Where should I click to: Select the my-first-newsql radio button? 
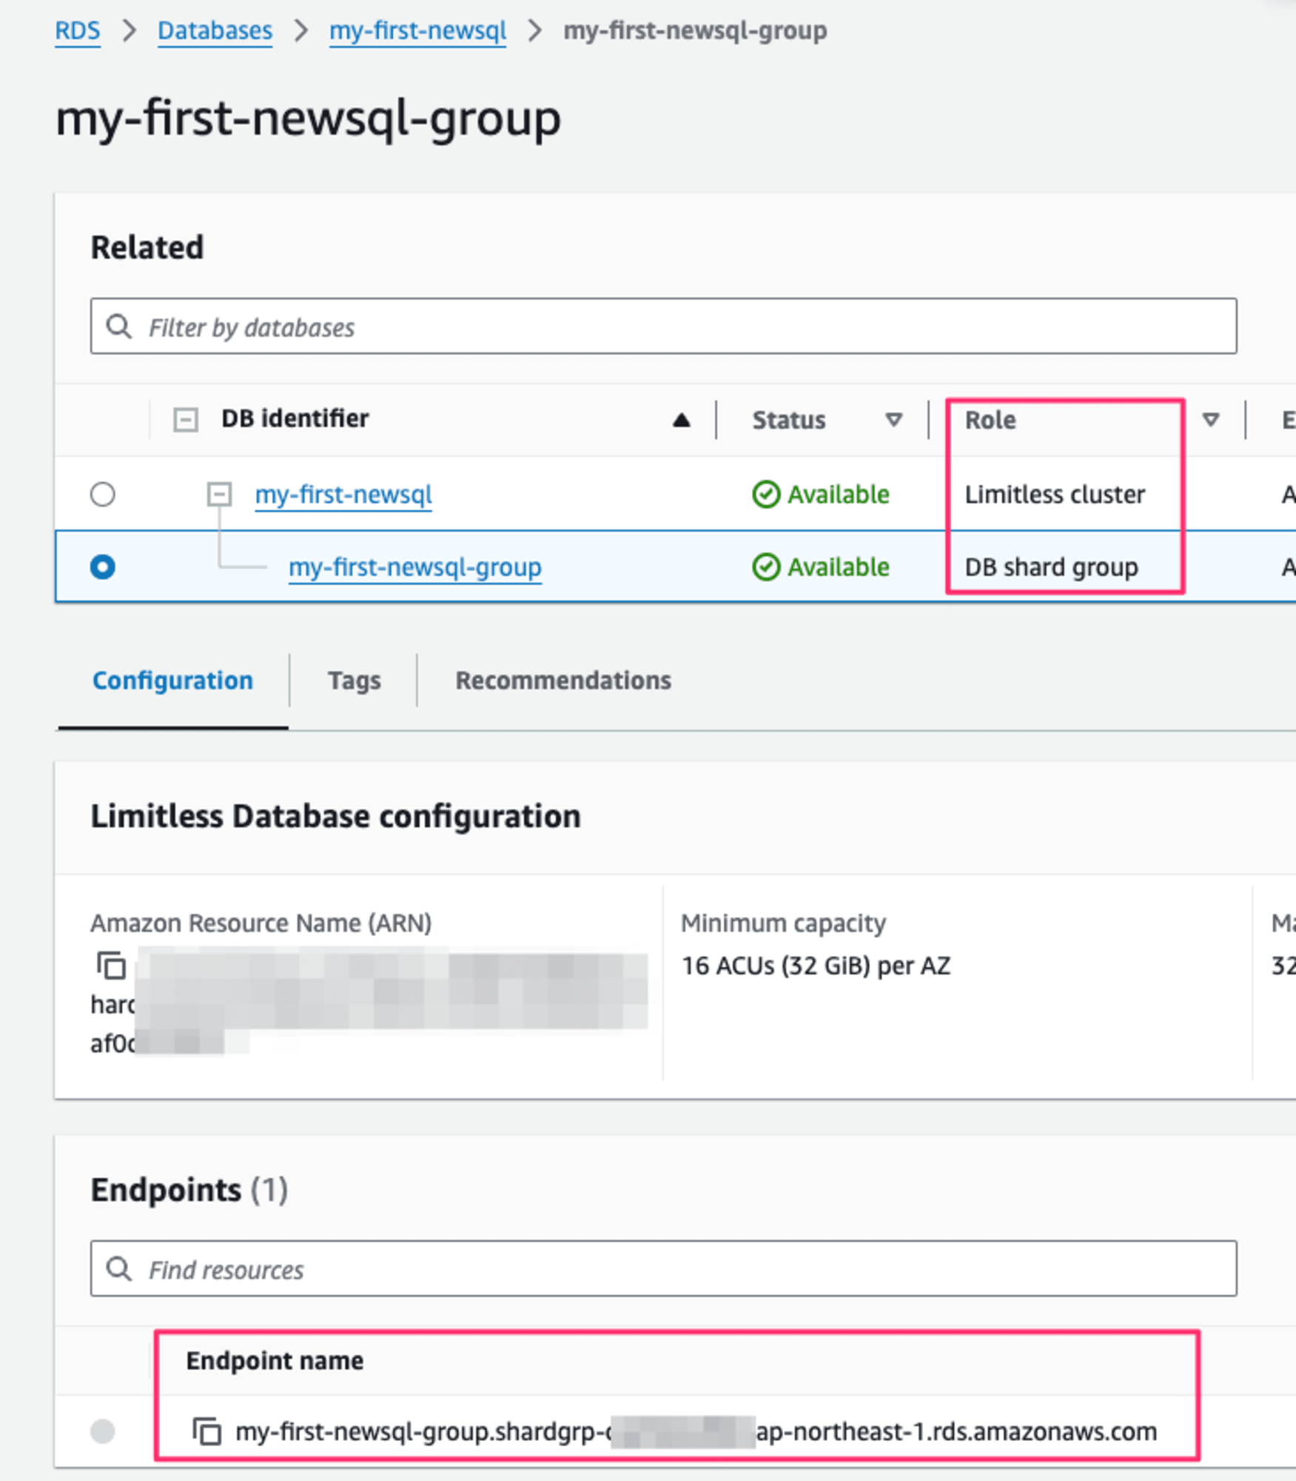pyautogui.click(x=103, y=494)
